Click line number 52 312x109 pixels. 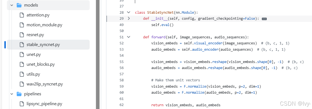click(121, 43)
